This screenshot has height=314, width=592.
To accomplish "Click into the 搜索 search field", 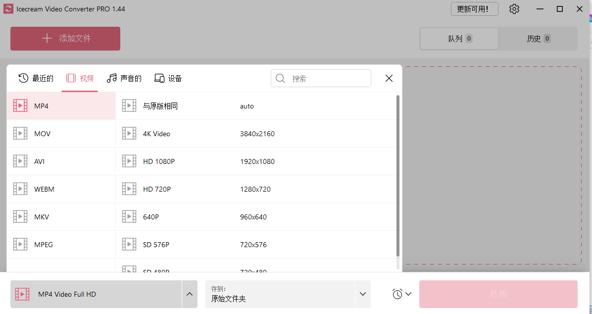I will tap(327, 78).
